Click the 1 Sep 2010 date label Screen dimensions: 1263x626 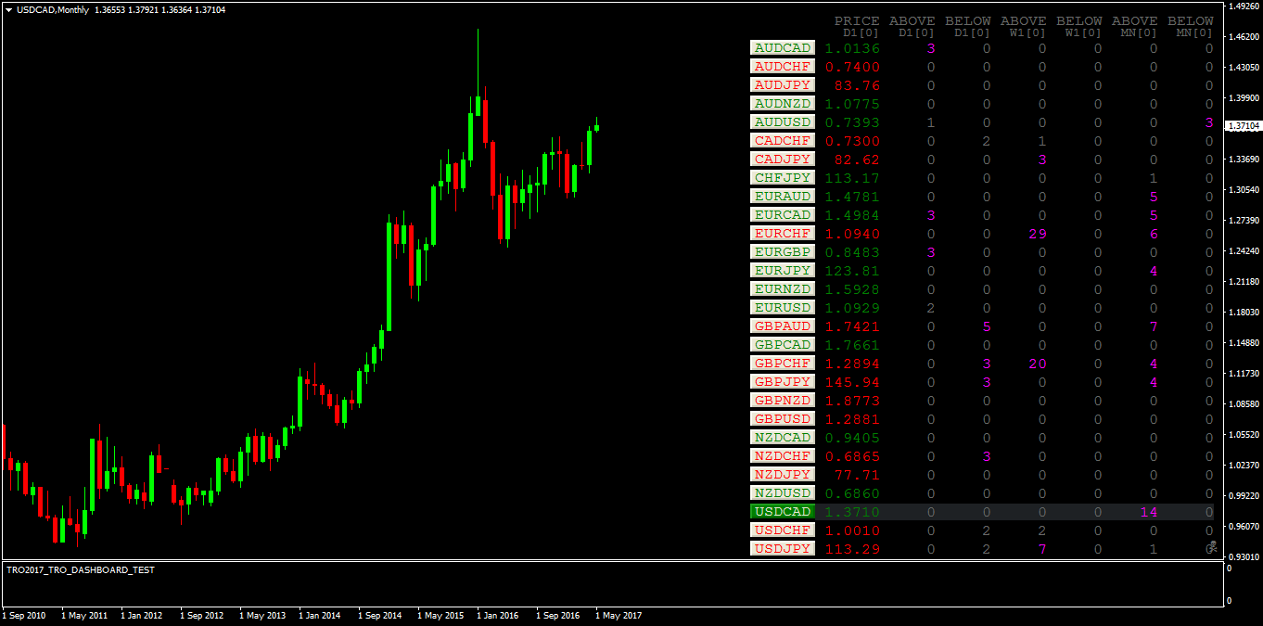[24, 615]
